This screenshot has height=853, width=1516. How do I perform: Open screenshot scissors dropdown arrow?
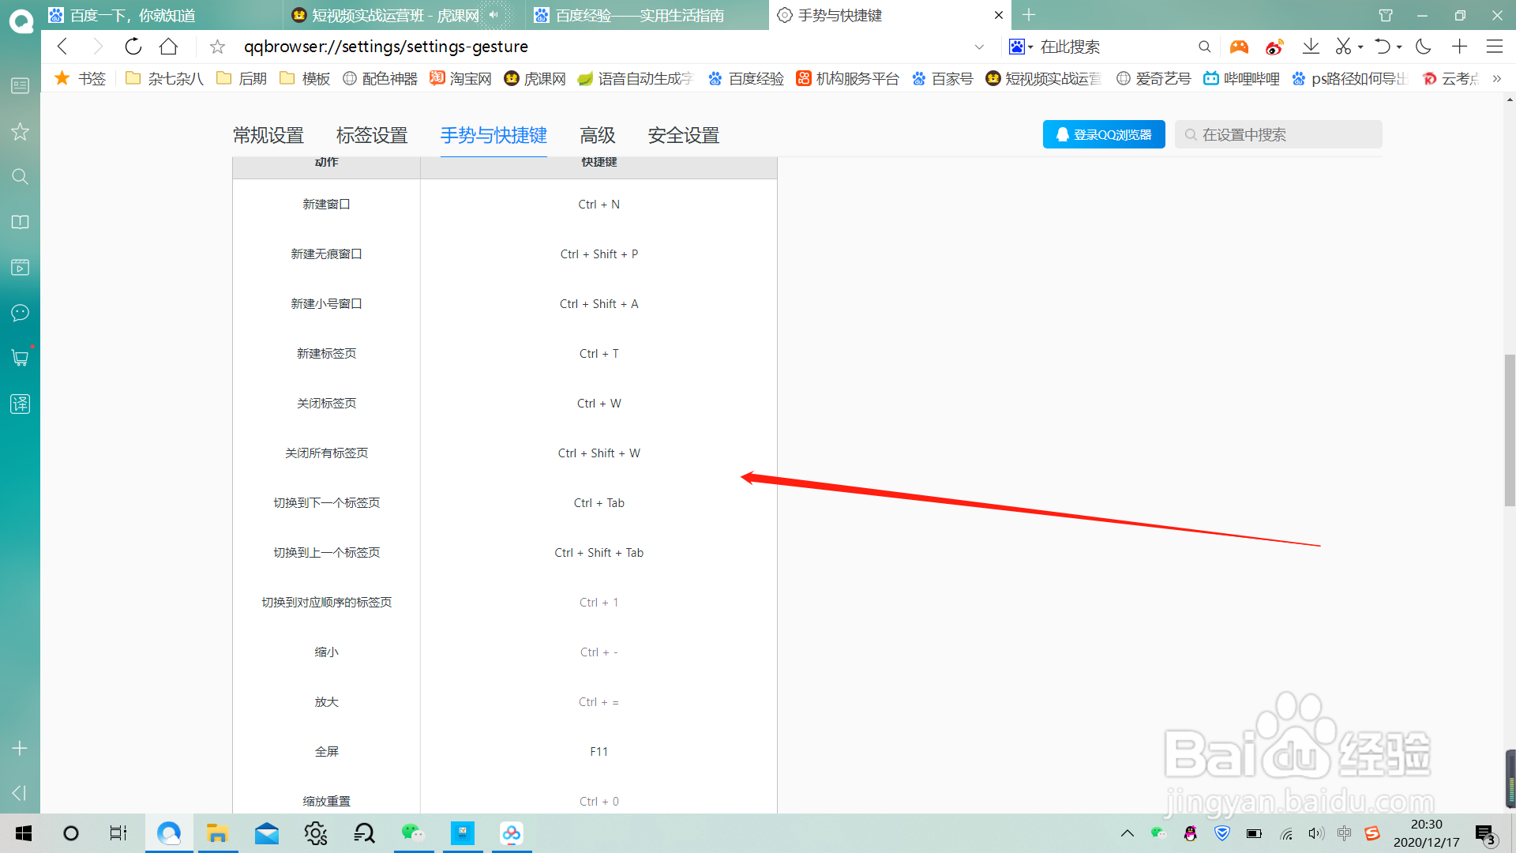[x=1360, y=47]
